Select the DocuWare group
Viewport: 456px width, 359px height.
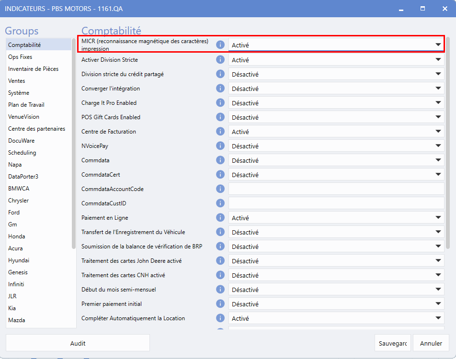click(x=39, y=140)
